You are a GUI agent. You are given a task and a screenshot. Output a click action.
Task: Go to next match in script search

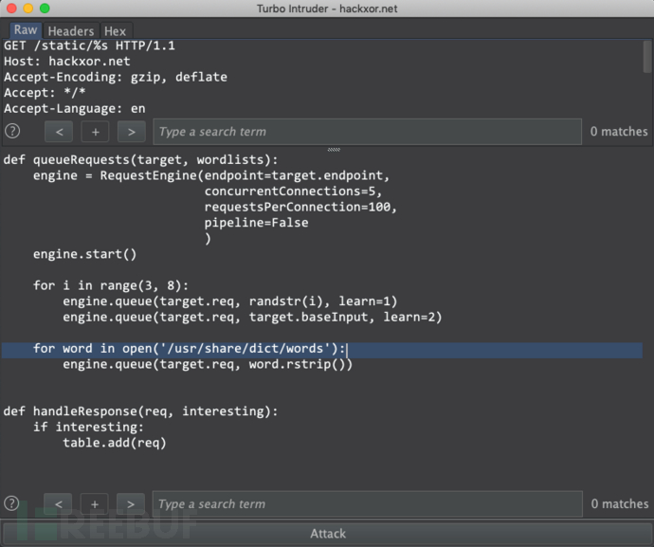131,504
